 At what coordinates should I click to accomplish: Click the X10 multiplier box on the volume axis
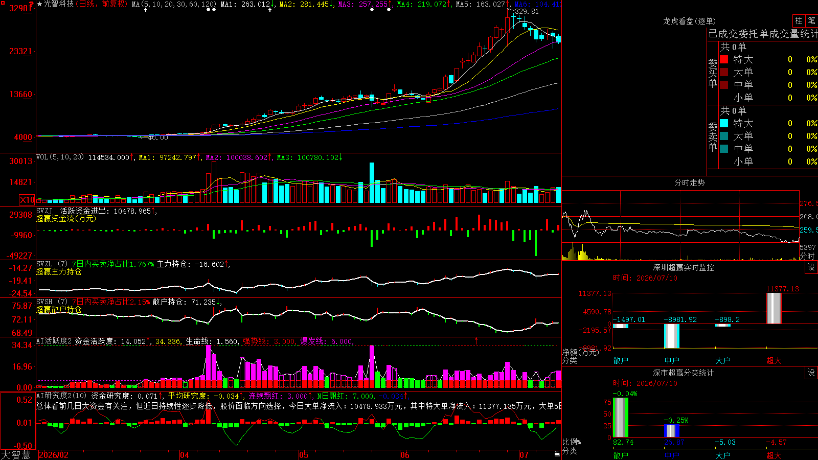pyautogui.click(x=27, y=200)
